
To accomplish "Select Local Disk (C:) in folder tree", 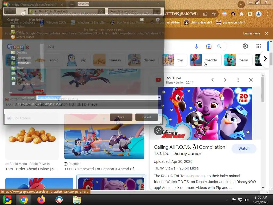I will pyautogui.click(x=23, y=84).
